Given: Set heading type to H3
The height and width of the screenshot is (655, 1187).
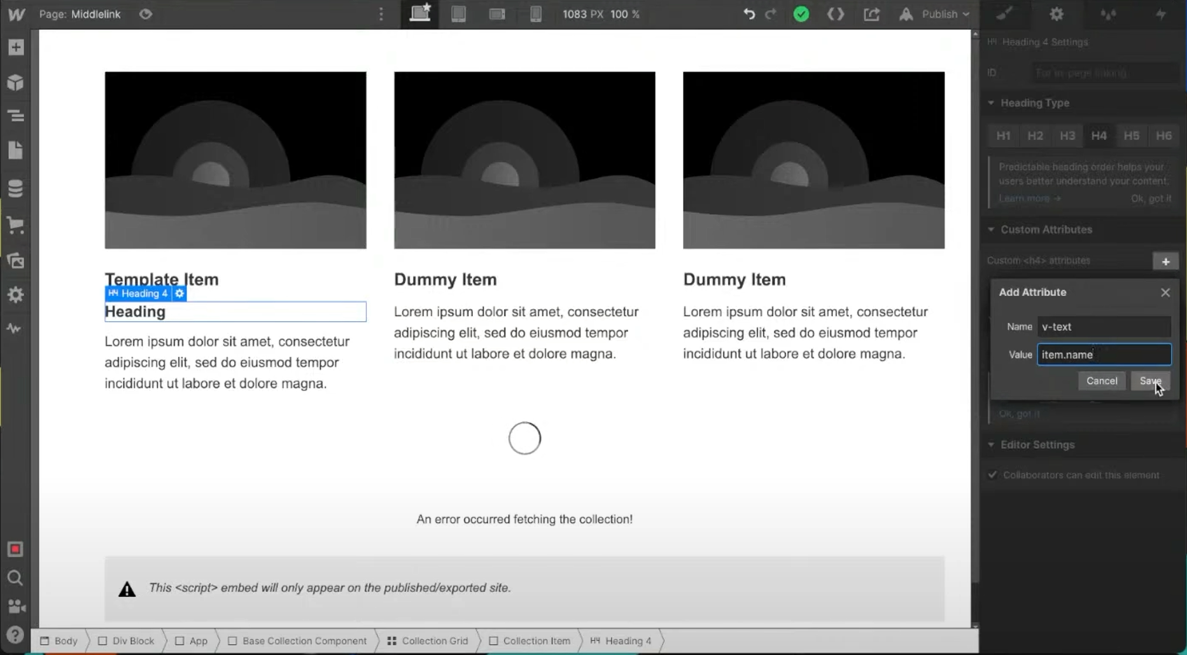Looking at the screenshot, I should tap(1067, 135).
